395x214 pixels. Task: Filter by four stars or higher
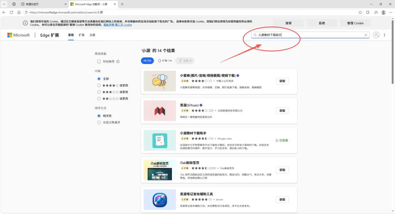(99, 86)
